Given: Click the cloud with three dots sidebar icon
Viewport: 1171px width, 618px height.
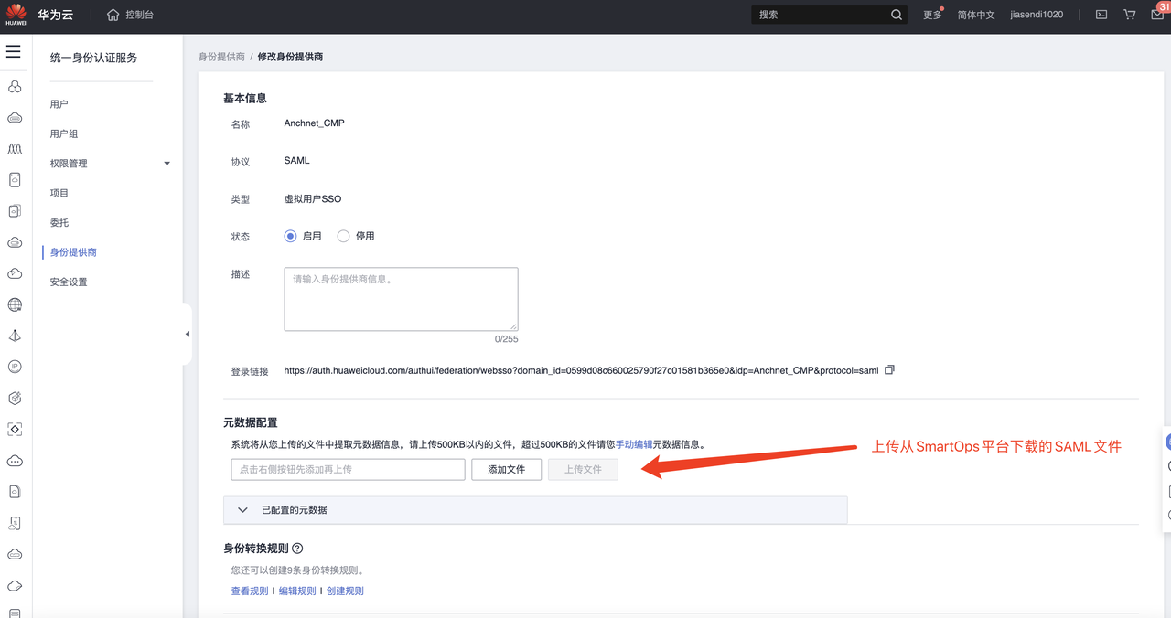Looking at the screenshot, I should (15, 460).
